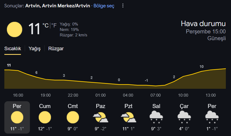Switch to the Rüzgar tab
The width and height of the screenshot is (231, 136).
pyautogui.click(x=56, y=49)
